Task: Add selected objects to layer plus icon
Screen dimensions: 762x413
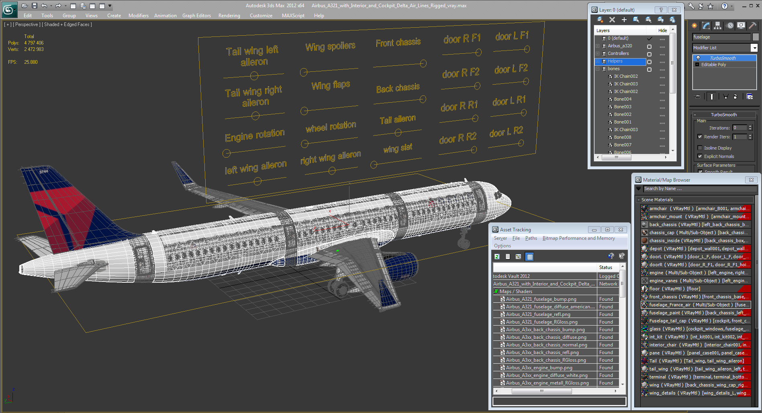Action: point(624,20)
